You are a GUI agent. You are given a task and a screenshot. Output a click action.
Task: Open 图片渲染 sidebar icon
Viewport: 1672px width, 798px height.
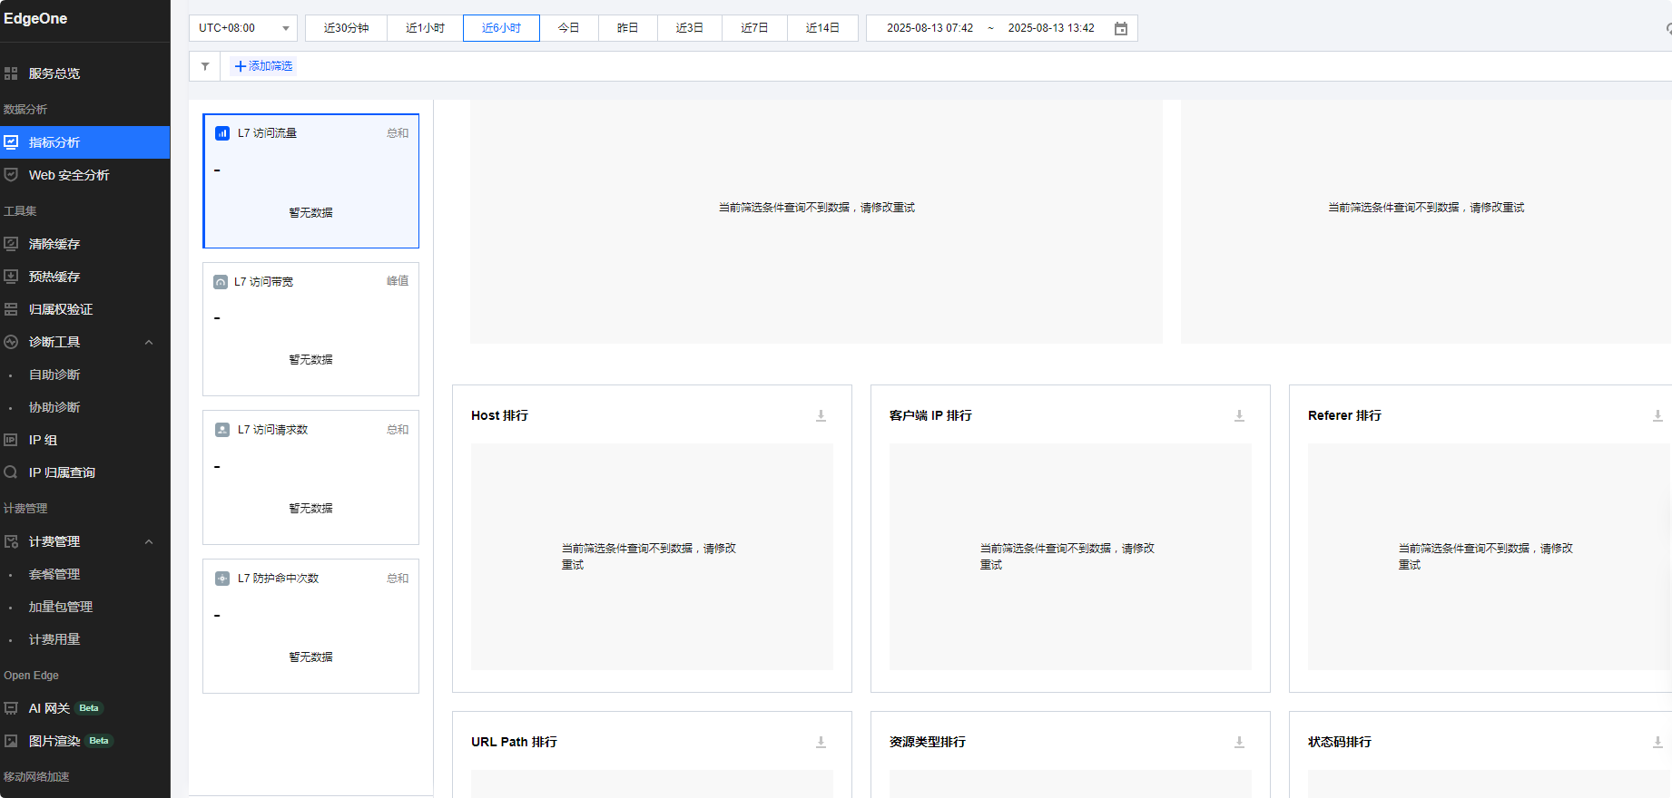click(11, 741)
